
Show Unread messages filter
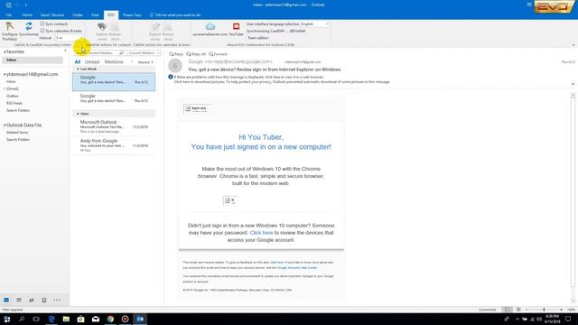click(x=92, y=62)
